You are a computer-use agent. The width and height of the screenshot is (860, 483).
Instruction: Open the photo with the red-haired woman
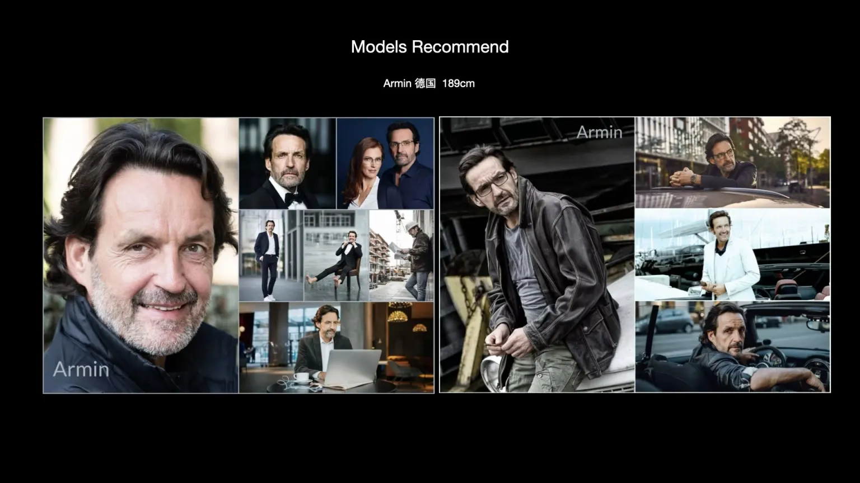click(385, 163)
